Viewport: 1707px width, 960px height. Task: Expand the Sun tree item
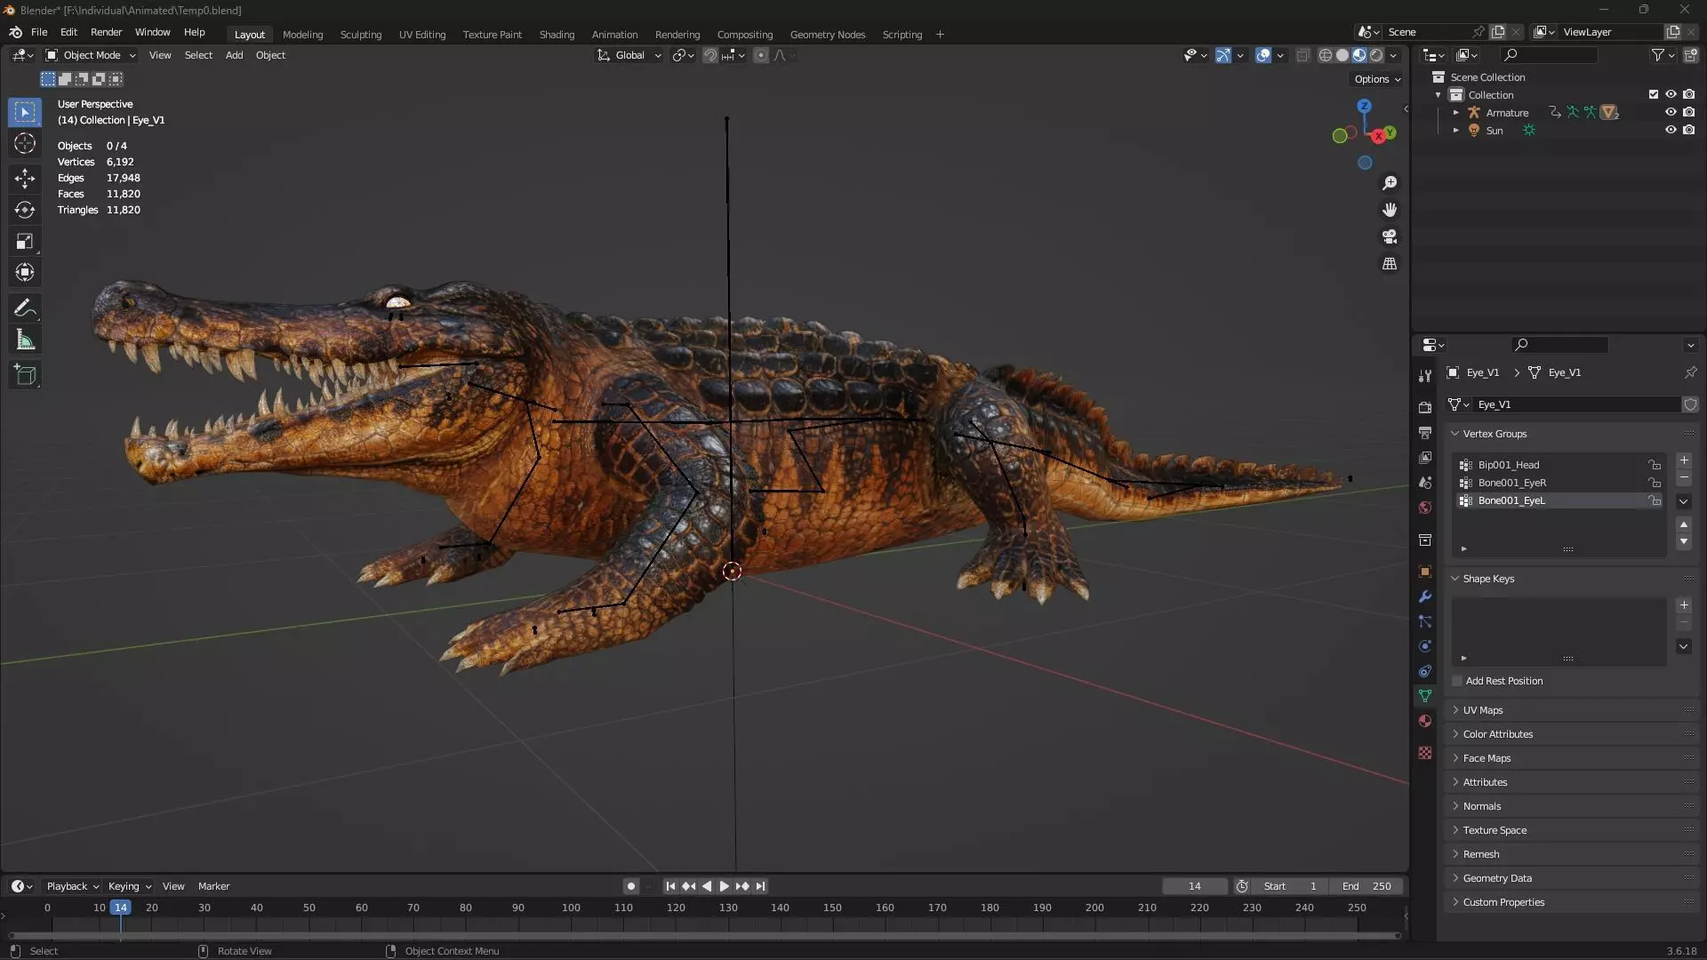[1456, 131]
